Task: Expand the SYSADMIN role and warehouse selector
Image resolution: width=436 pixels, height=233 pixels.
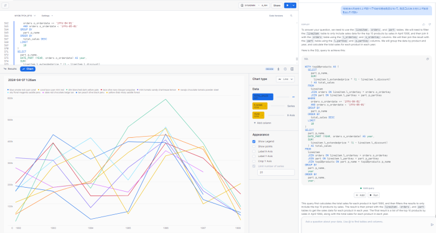Action: [x=254, y=5]
